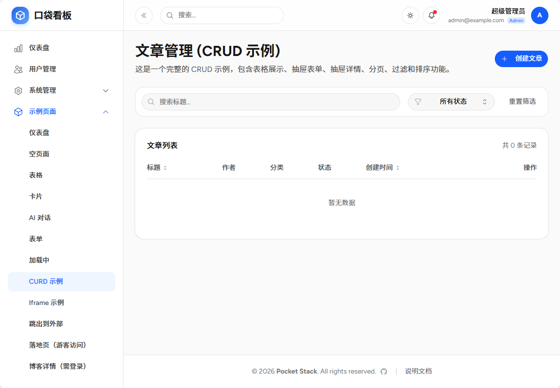
Task: Open the GitHub icon in the footer
Action: pyautogui.click(x=384, y=371)
